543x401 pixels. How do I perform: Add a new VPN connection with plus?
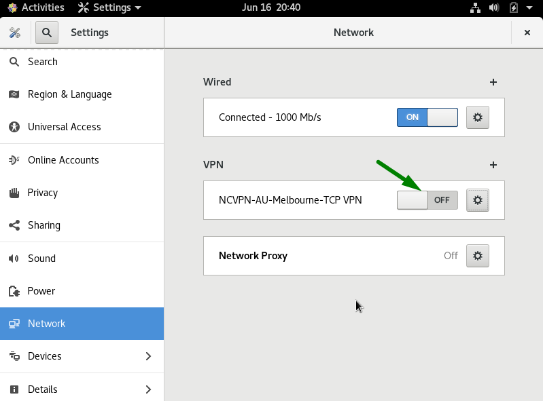pos(493,165)
